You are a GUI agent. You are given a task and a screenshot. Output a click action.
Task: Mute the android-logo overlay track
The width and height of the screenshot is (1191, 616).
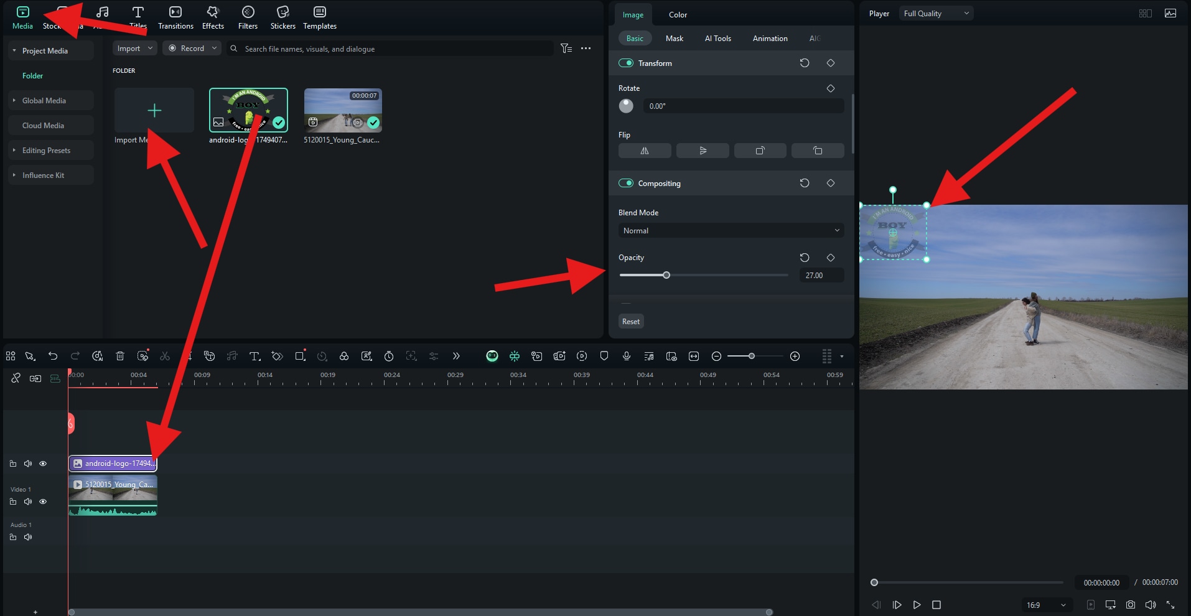28,464
